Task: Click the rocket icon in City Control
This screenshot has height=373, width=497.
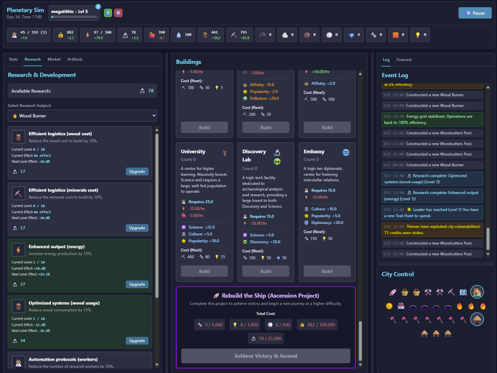Action: [x=393, y=292]
